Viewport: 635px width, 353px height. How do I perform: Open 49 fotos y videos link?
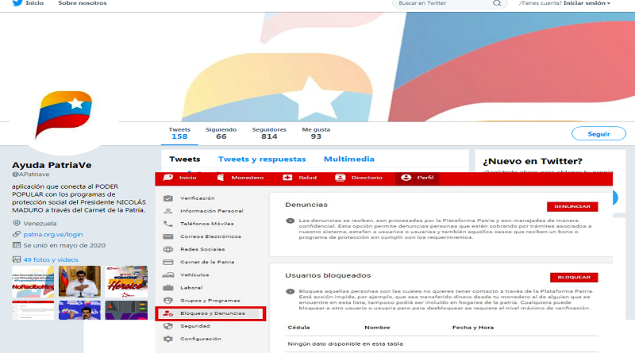[x=51, y=259]
